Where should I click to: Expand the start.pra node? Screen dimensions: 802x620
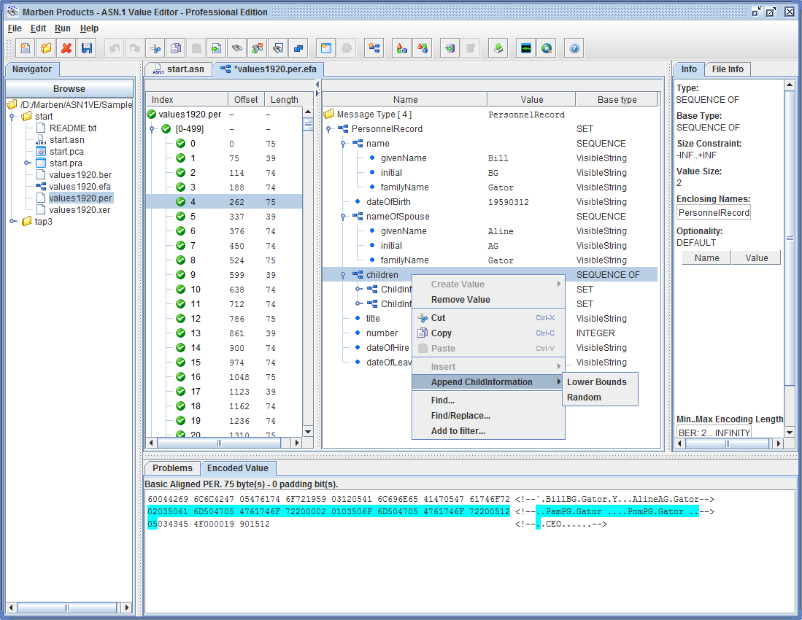pyautogui.click(x=27, y=163)
